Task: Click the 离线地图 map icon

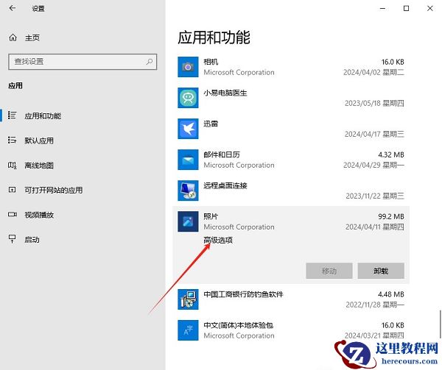Action: 12,166
